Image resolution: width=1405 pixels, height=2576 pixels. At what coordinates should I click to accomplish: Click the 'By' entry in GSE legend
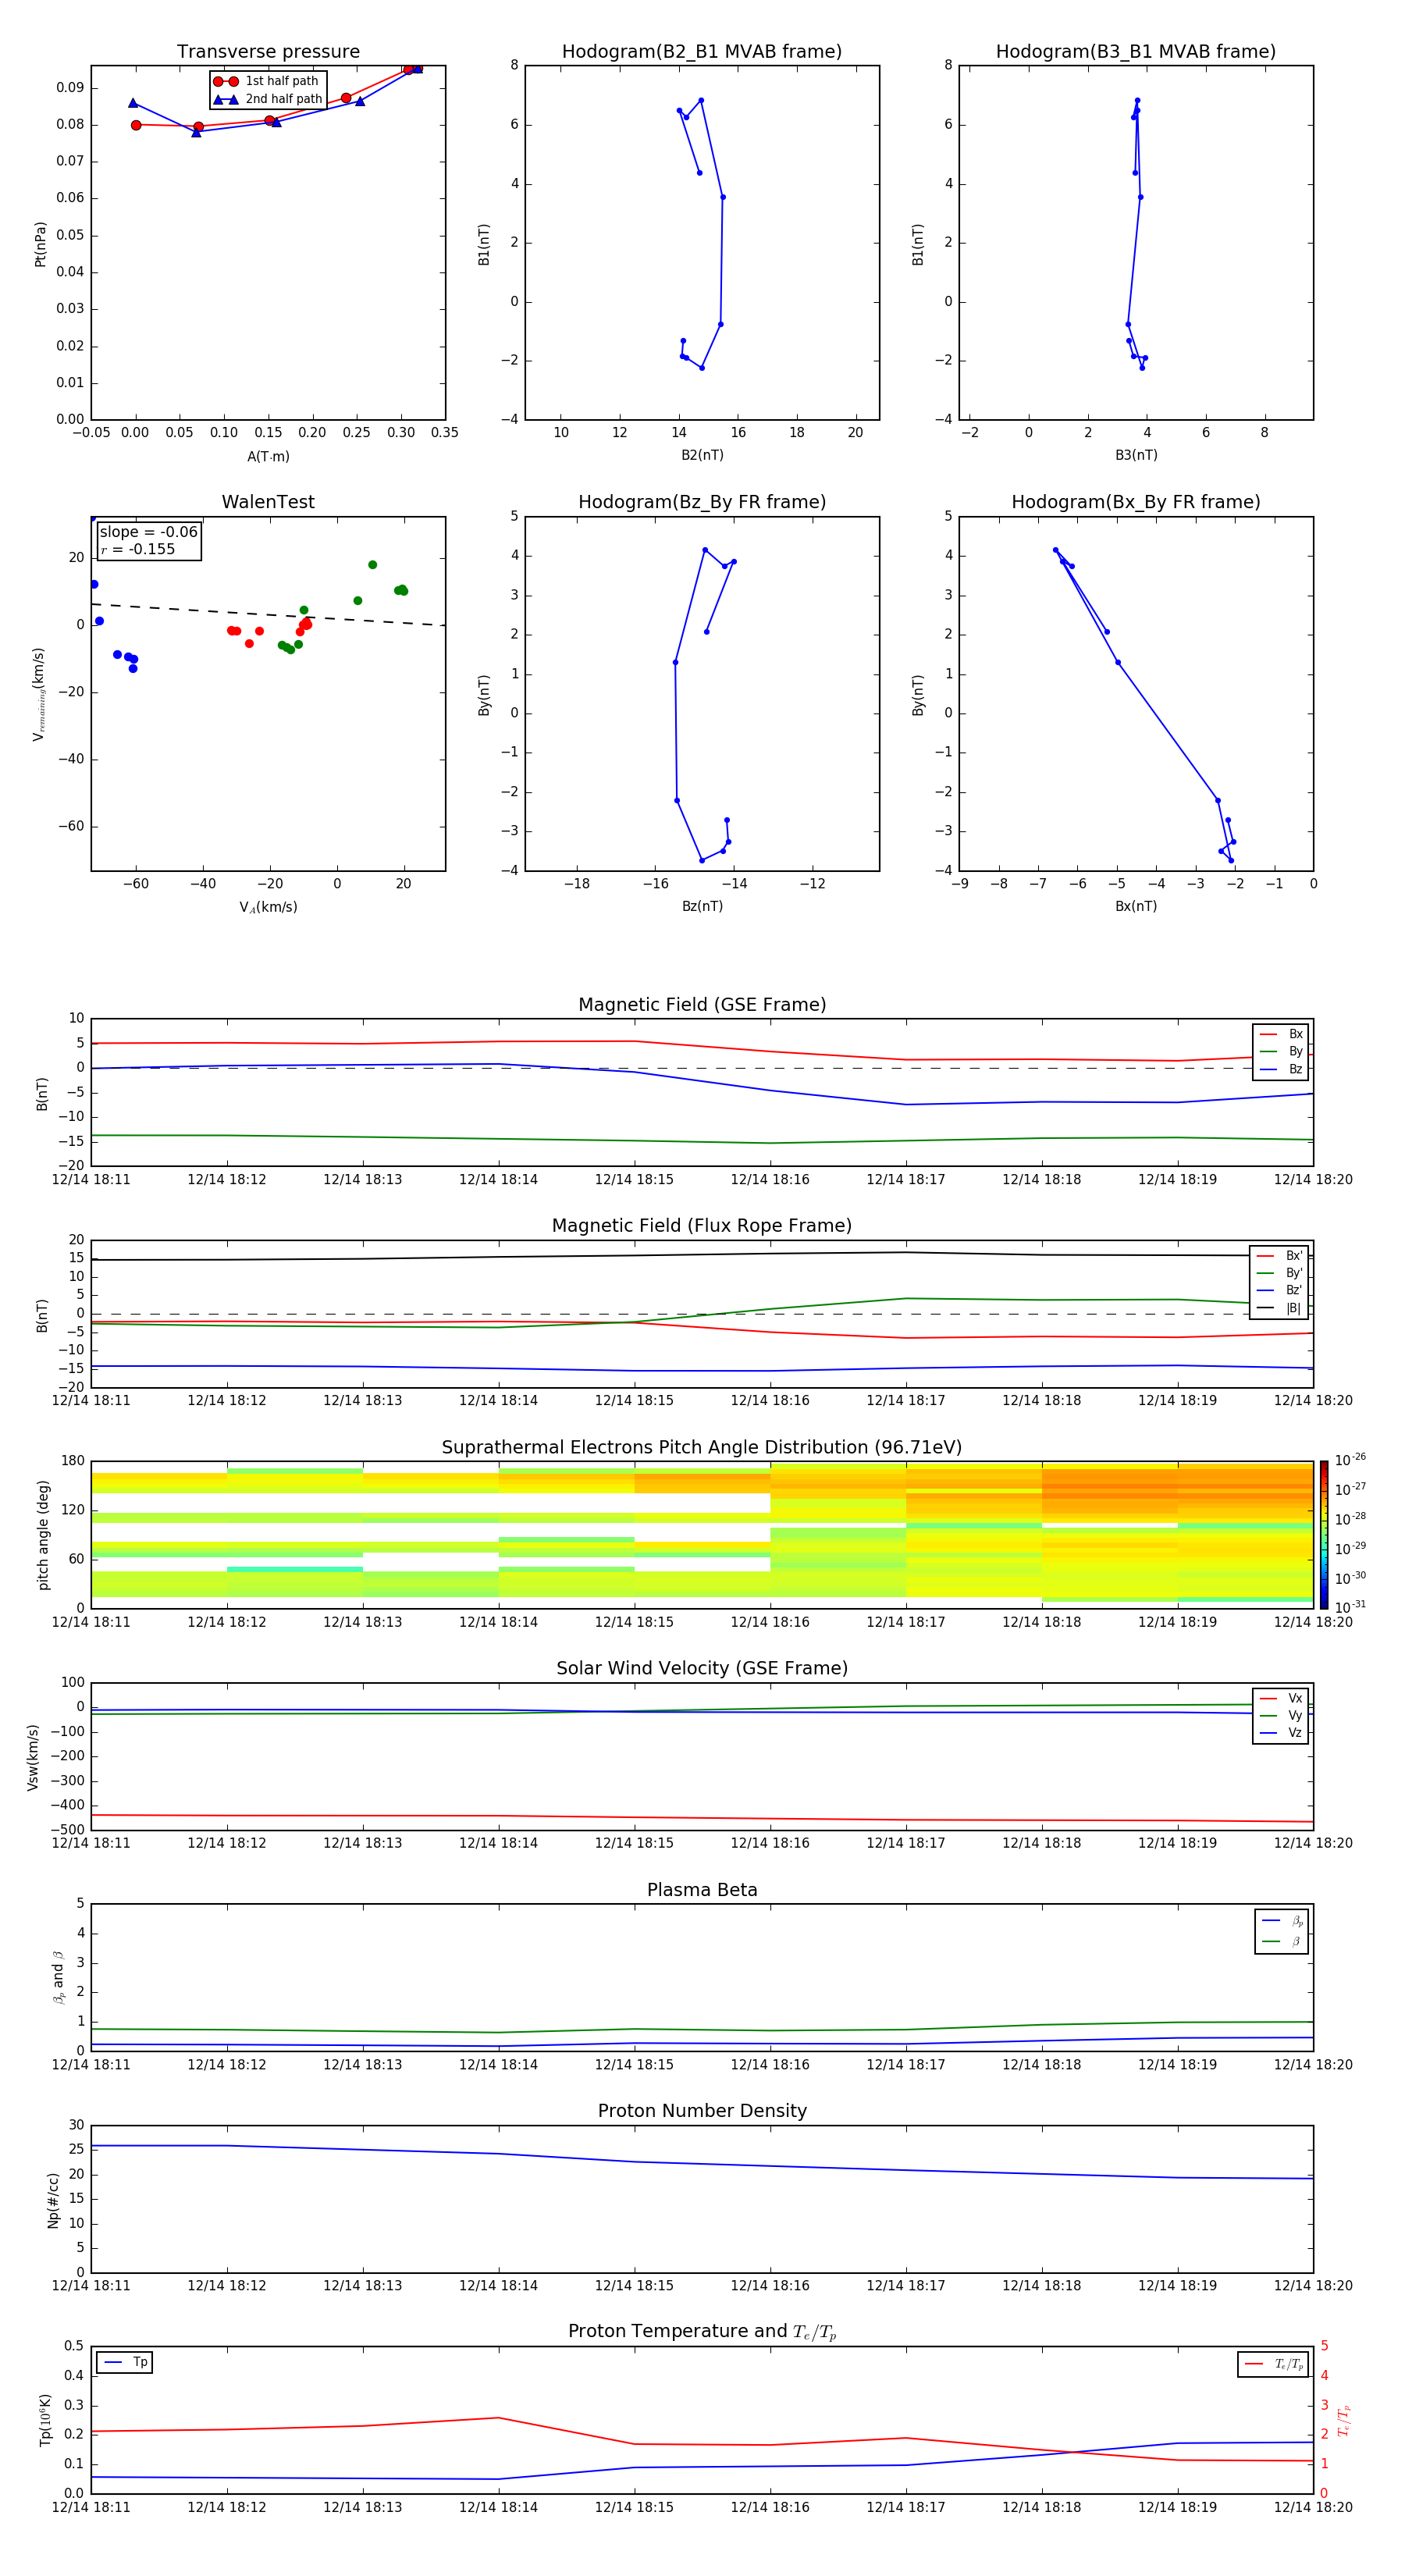tap(1281, 1051)
